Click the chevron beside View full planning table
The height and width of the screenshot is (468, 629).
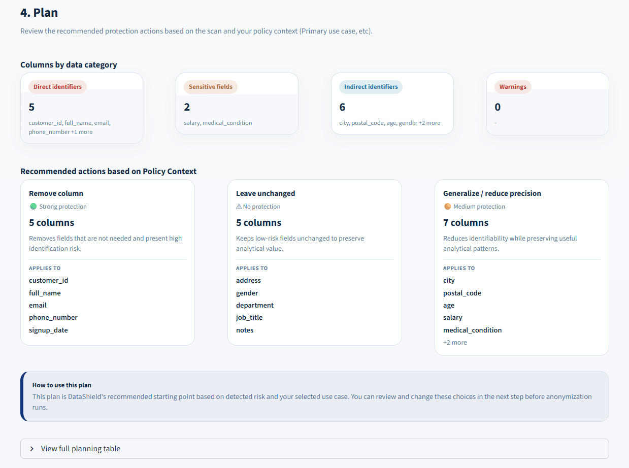point(32,449)
